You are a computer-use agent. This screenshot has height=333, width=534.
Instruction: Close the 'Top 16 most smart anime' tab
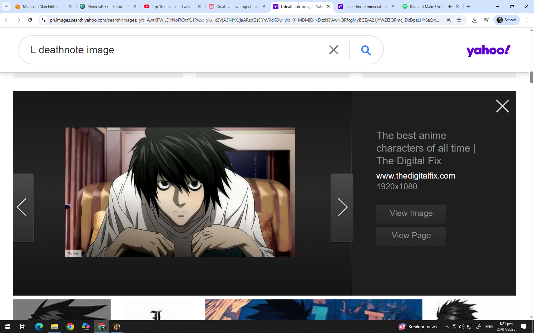coord(199,6)
